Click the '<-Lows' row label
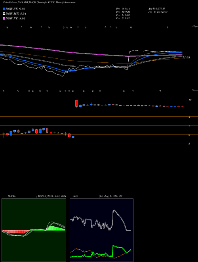 click(x=194, y=90)
